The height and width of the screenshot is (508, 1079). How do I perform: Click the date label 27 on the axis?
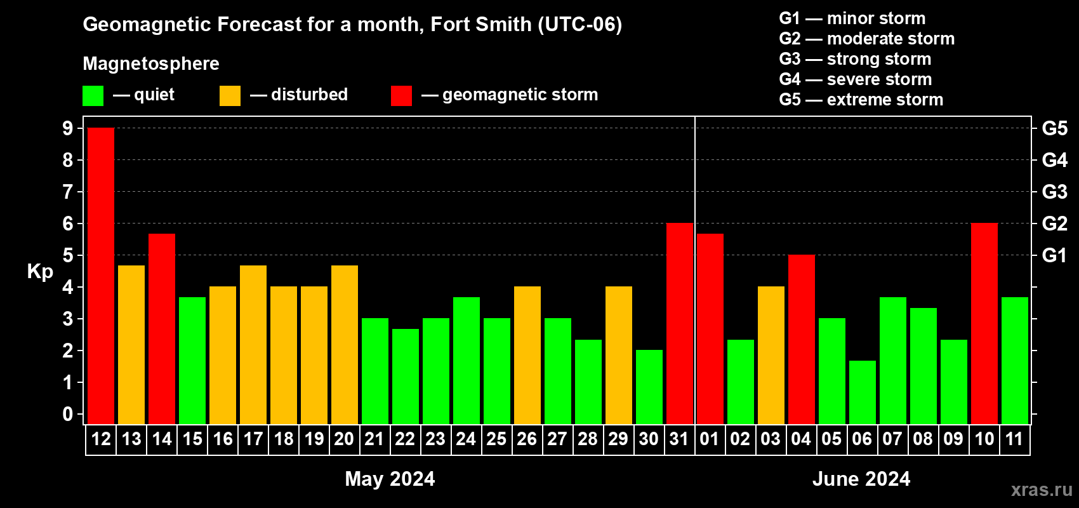tap(558, 439)
